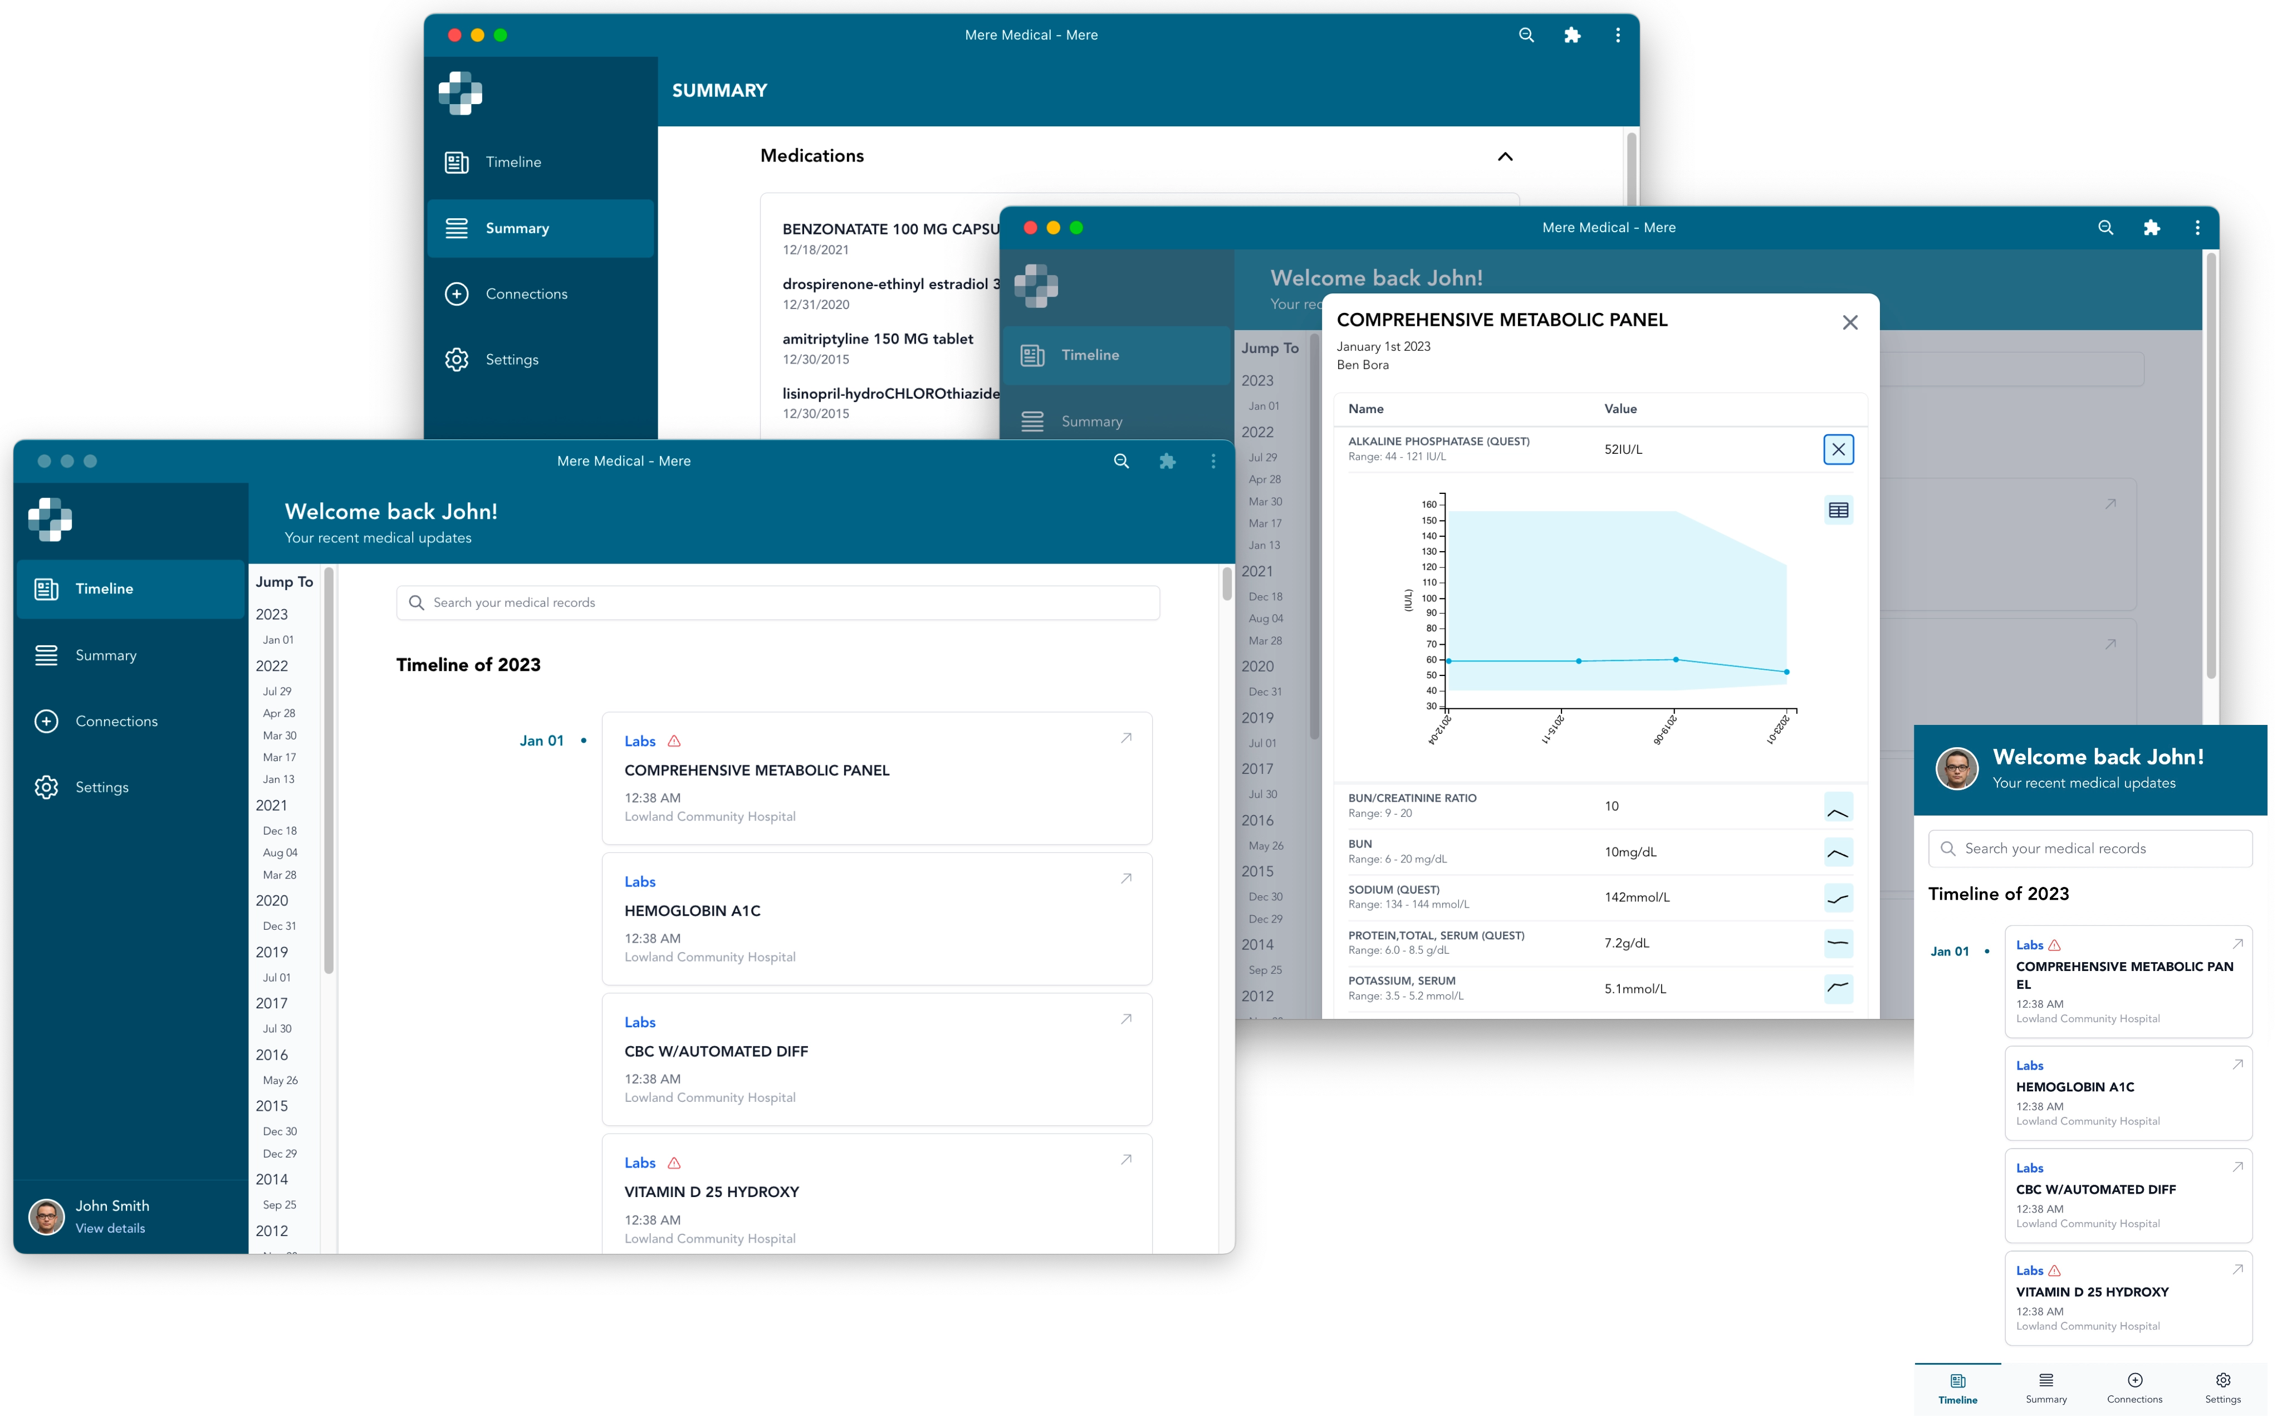This screenshot has width=2277, height=1427.
Task: Expand the CBC W/Automated Diff card
Action: [1126, 1019]
